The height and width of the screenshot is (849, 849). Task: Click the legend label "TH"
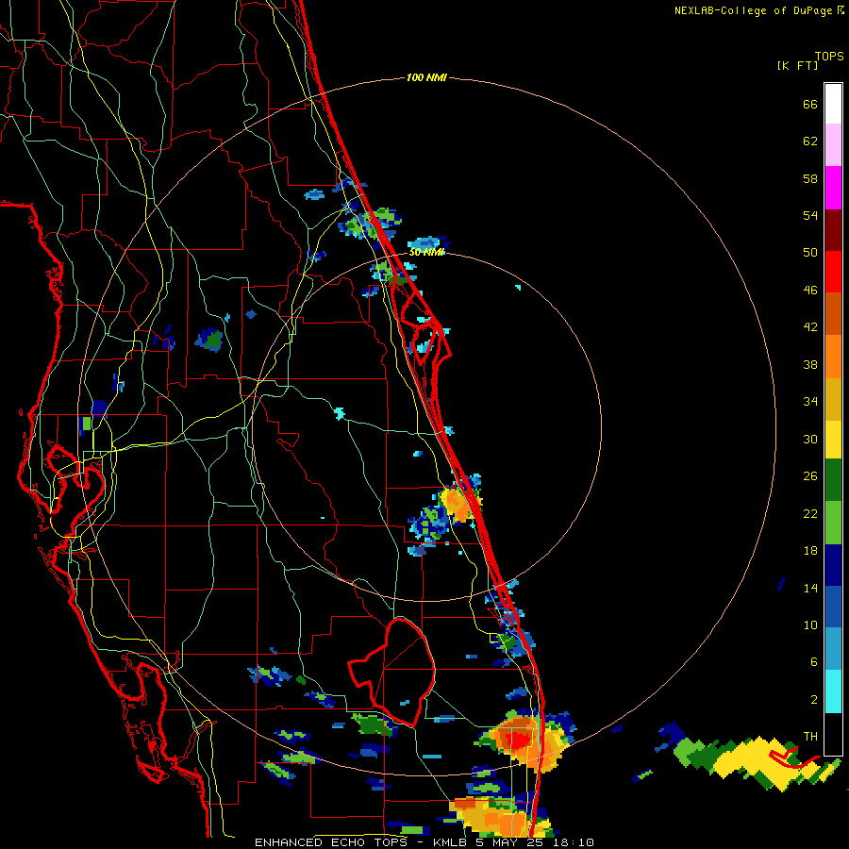tap(810, 737)
